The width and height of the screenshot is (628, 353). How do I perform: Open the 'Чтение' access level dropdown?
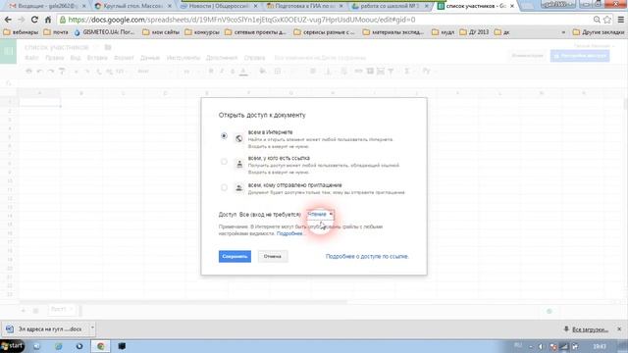pos(320,214)
